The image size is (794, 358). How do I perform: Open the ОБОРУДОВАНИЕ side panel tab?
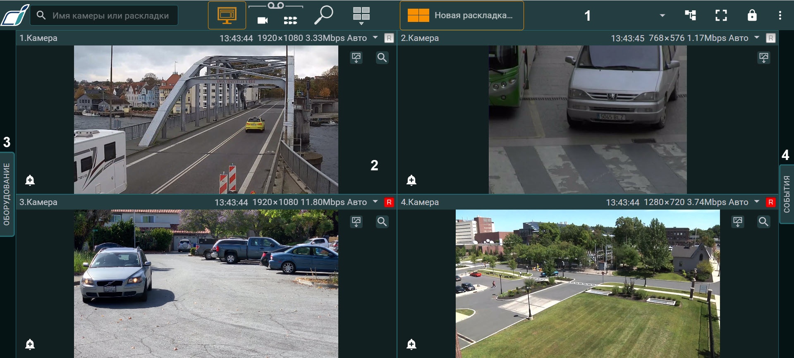click(7, 194)
